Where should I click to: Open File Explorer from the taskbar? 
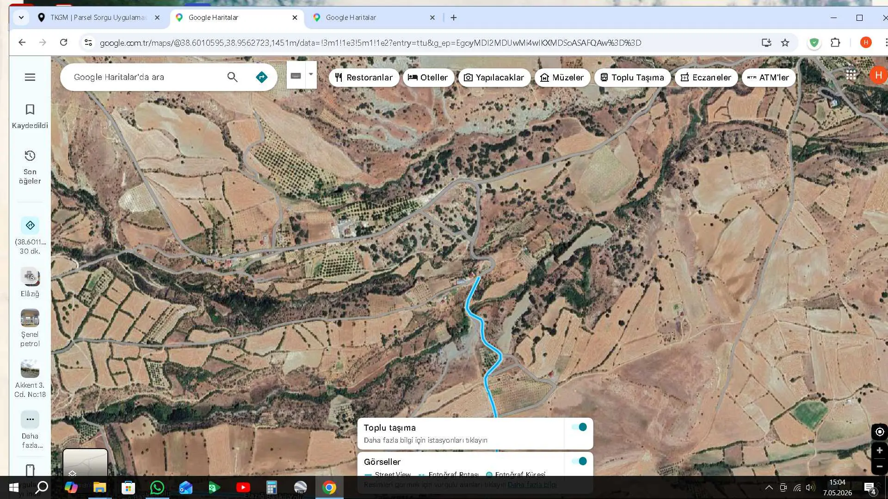pyautogui.click(x=100, y=487)
